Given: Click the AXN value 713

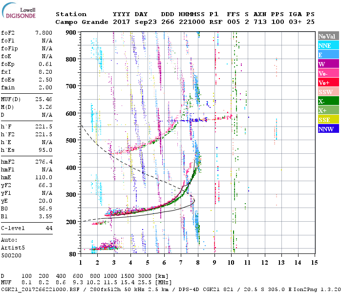Looking at the screenshot, I should pyautogui.click(x=260, y=22).
